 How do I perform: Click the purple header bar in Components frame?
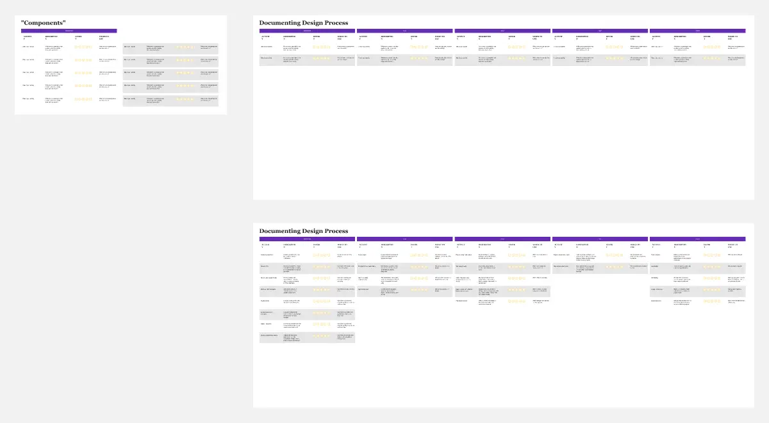tap(69, 30)
